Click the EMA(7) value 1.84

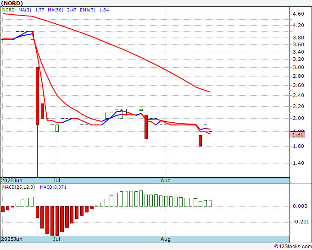pyautogui.click(x=104, y=10)
